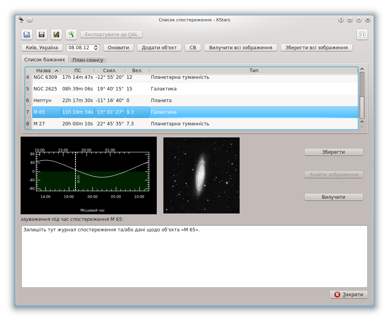Switch to the План сеансу tab
The height and width of the screenshot is (321, 389).
[x=88, y=60]
